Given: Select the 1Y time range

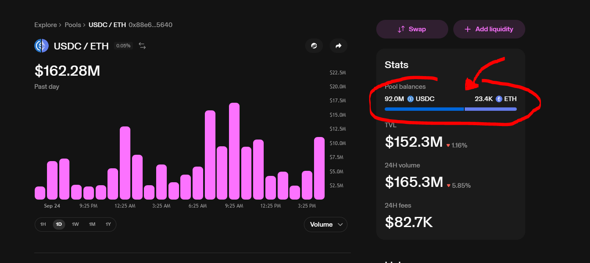Looking at the screenshot, I should [x=108, y=224].
